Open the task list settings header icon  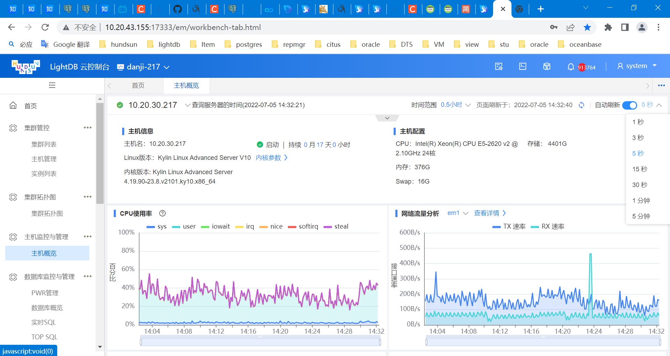point(499,66)
